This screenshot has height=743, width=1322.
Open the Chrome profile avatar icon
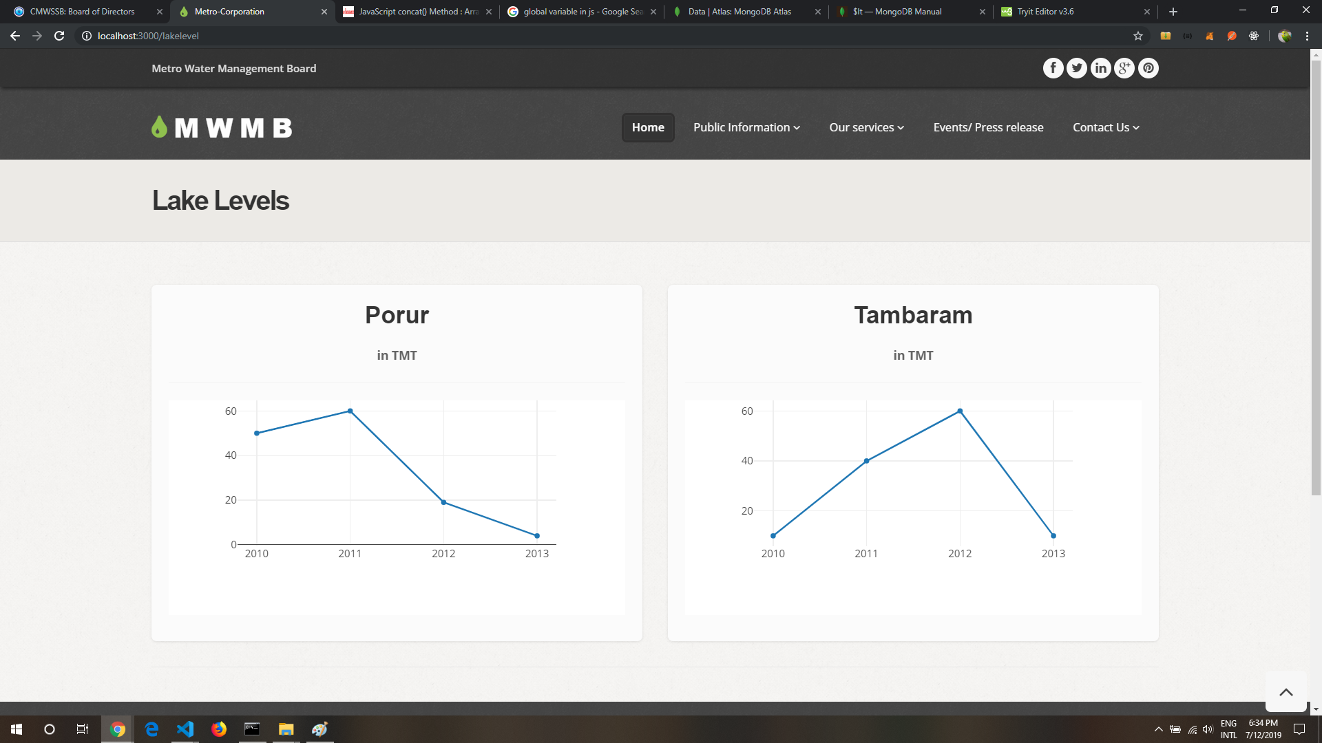1285,36
